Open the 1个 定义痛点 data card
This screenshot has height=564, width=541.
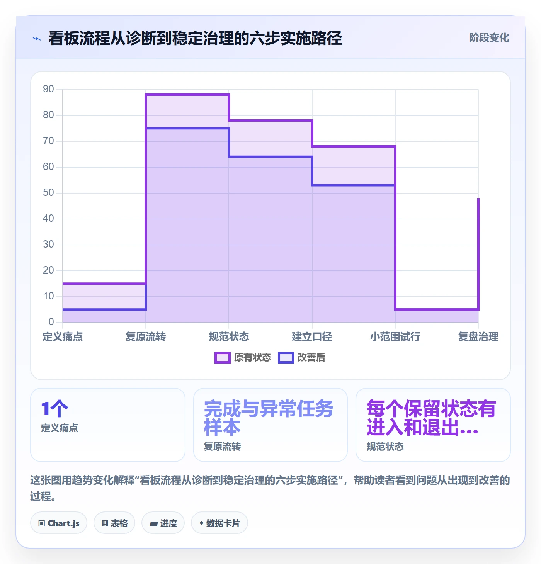pyautogui.click(x=108, y=425)
